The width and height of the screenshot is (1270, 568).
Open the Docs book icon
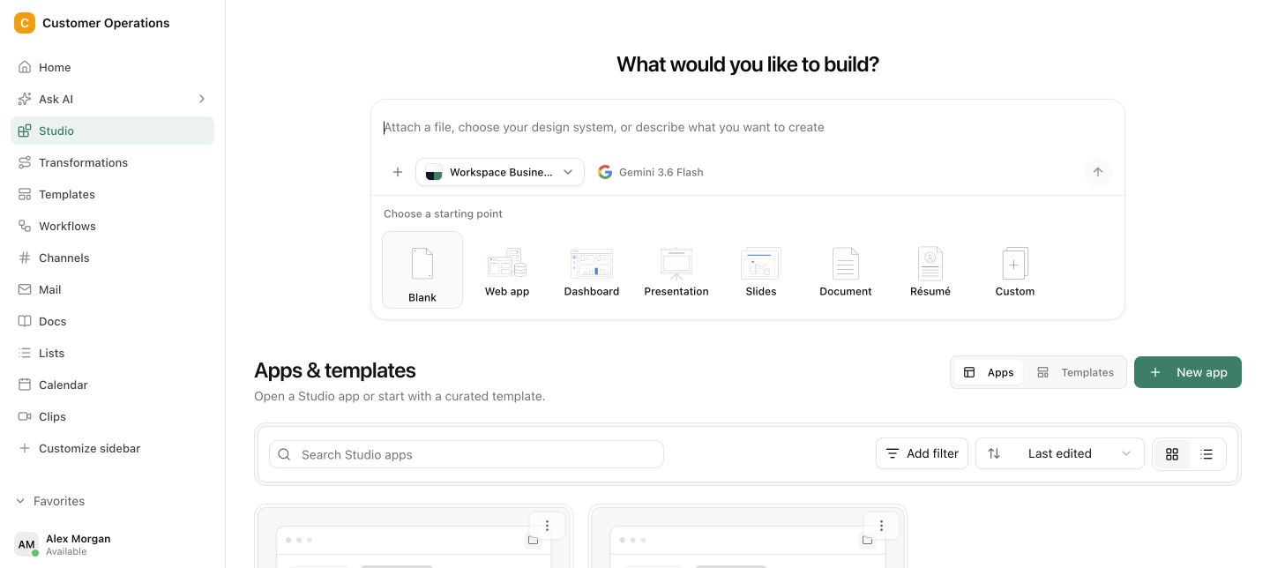(25, 321)
